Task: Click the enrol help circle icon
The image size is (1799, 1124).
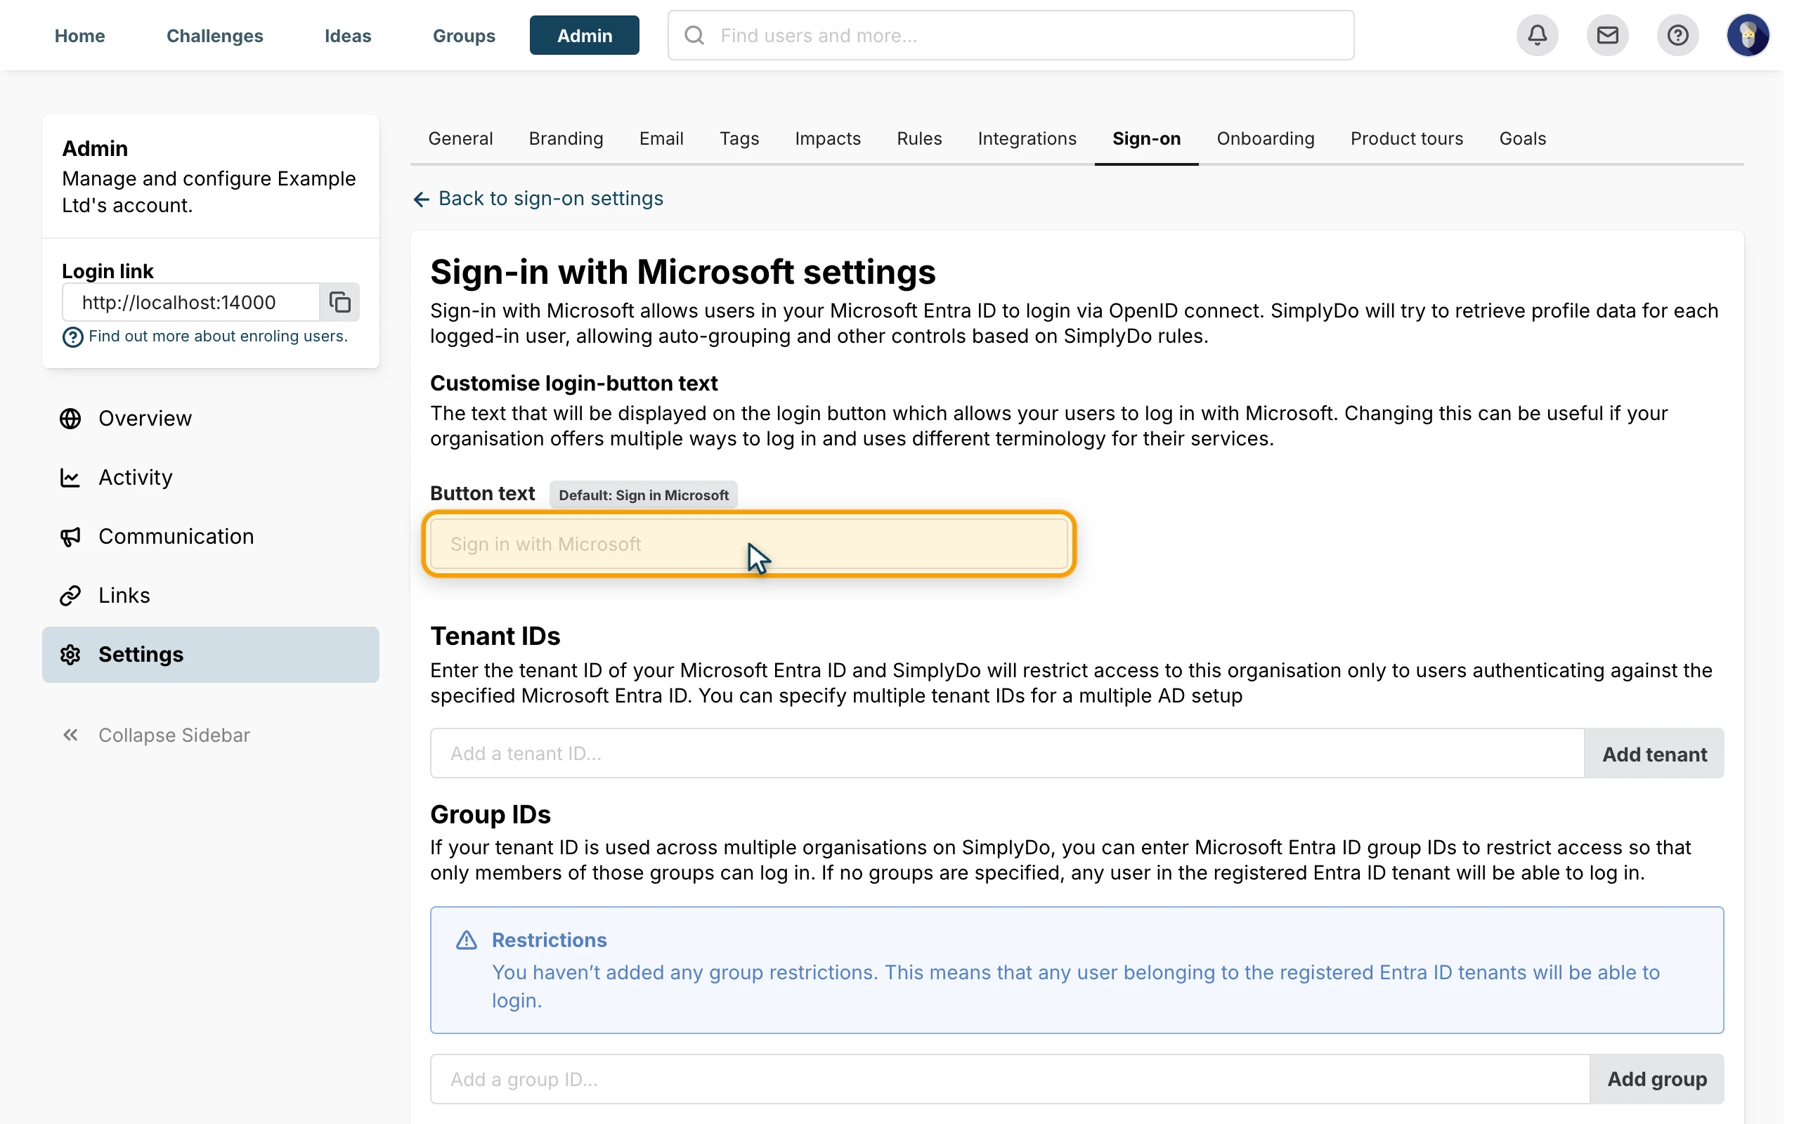Action: click(x=73, y=337)
